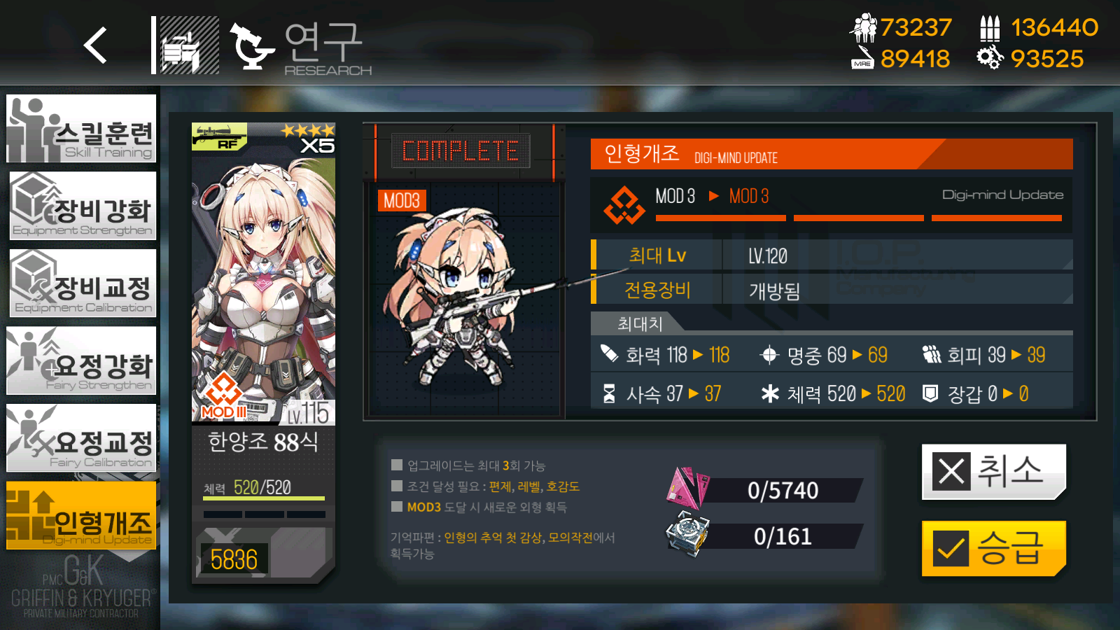1120x630 pixels.
Task: Open the Equipment Strengthen tab
Action: coord(81,206)
